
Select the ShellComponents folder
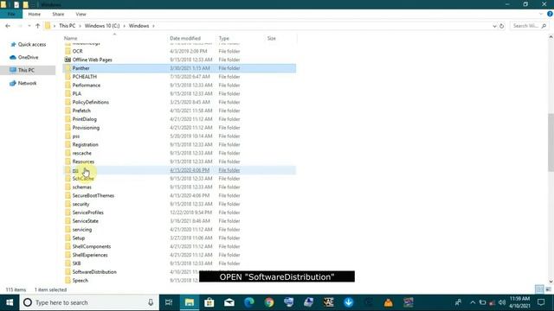pos(92,246)
